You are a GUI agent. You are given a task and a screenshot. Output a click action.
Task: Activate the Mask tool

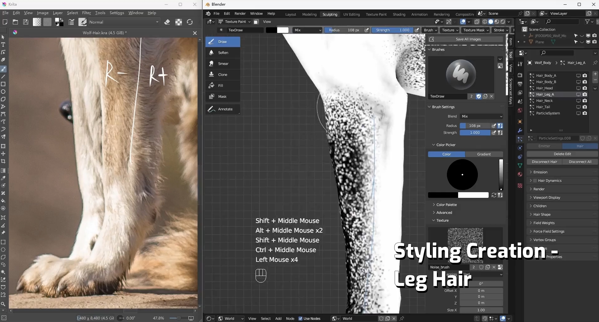[x=223, y=97]
